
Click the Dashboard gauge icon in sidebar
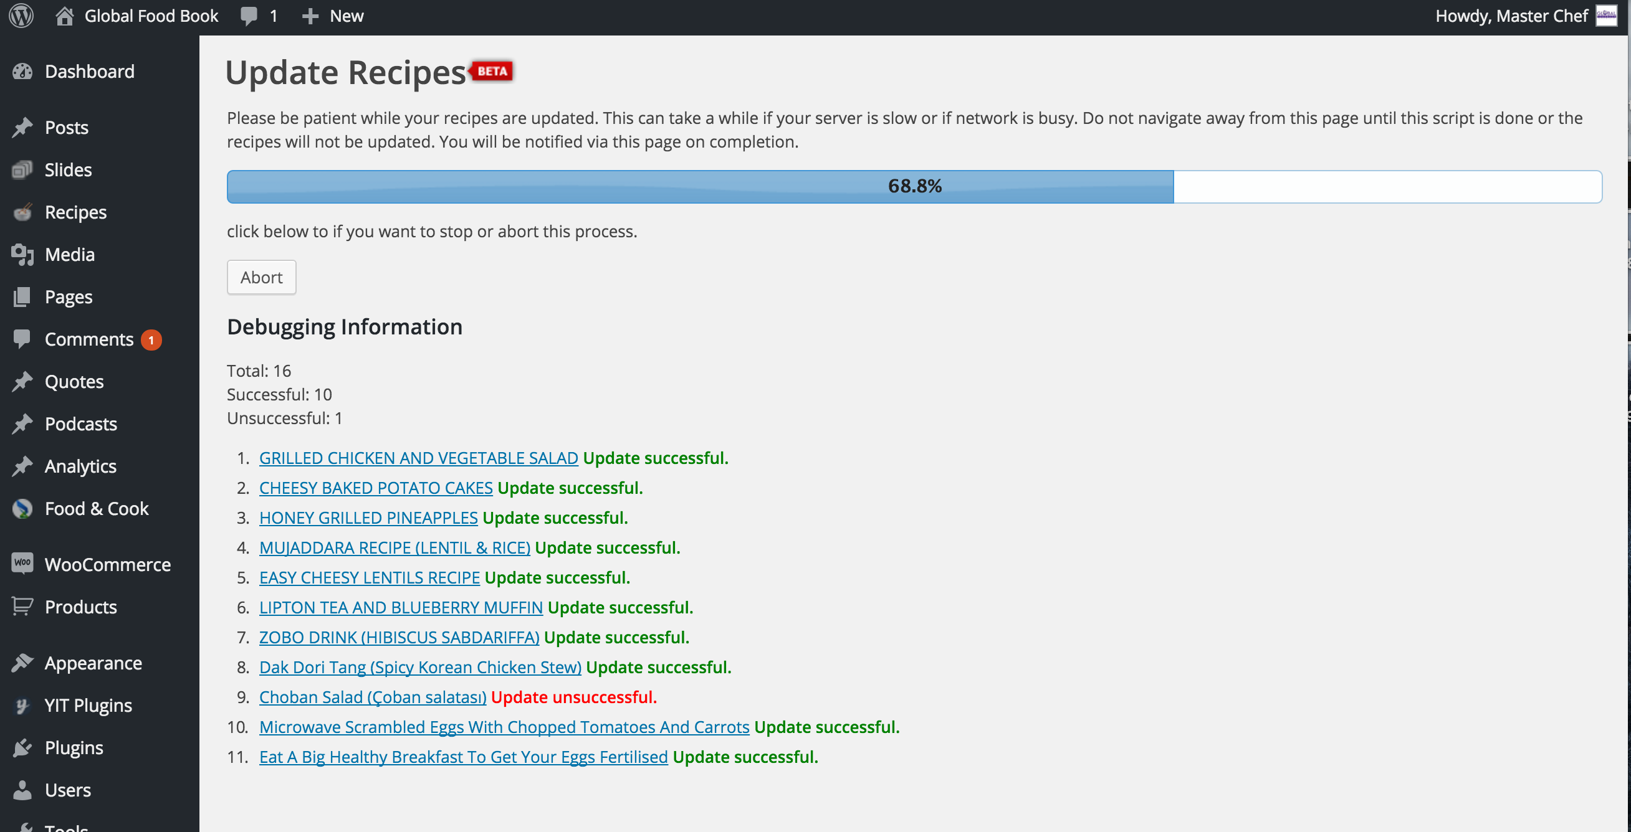coord(22,72)
